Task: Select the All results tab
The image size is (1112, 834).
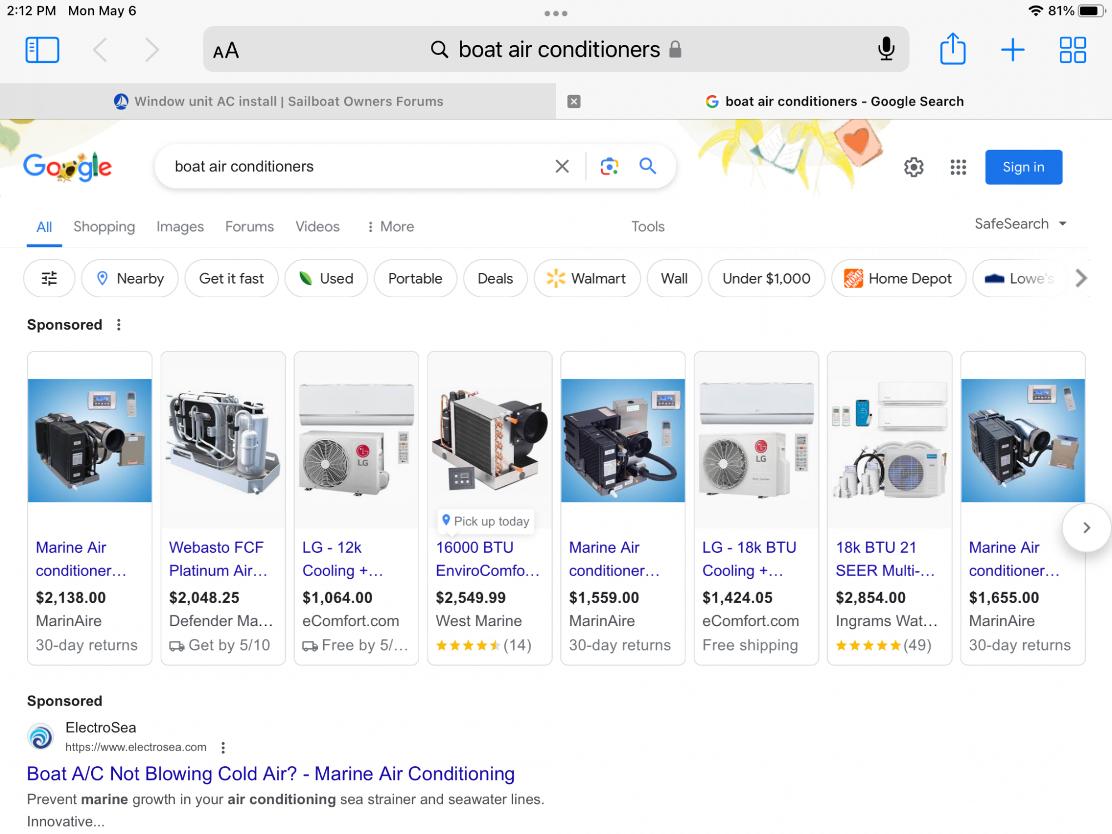Action: tap(44, 227)
